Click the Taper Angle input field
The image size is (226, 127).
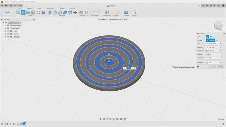pyautogui.click(x=214, y=58)
